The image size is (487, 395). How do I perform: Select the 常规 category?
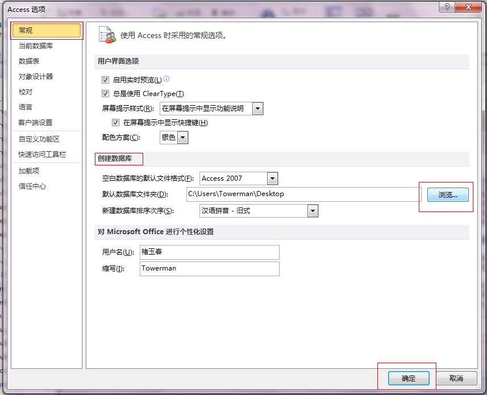47,31
